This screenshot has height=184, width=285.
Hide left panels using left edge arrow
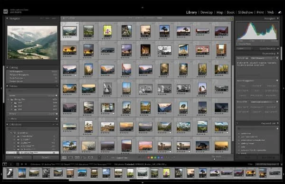[x=1, y=88]
